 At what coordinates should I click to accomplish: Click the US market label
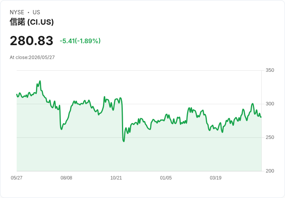coord(36,12)
